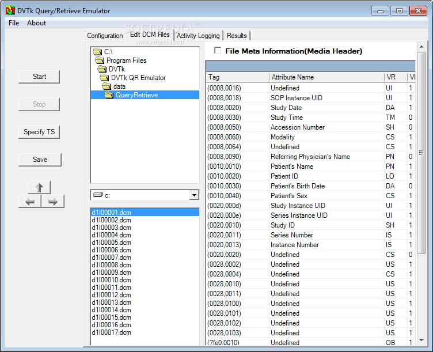The height and width of the screenshot is (352, 433).
Task: Click the SOP Instance UID attribute row
Action: pos(311,98)
